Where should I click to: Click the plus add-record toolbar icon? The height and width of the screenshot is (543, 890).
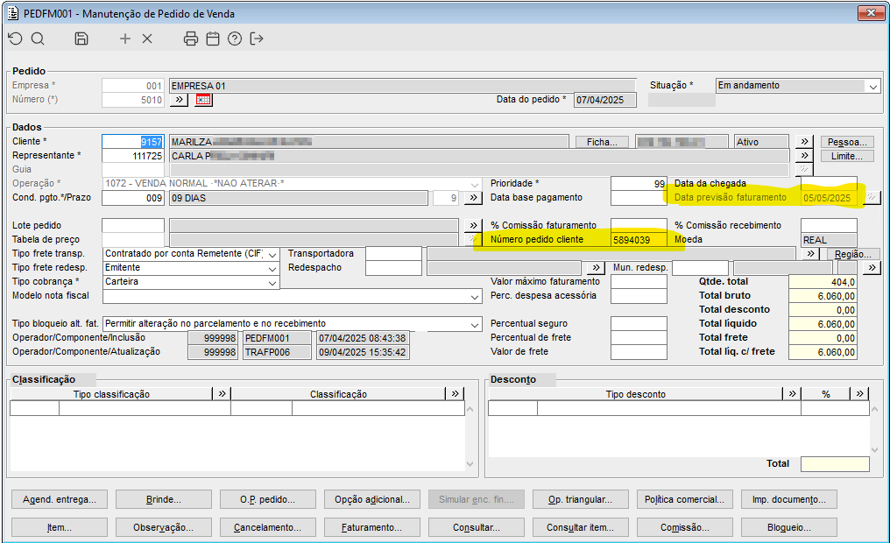tap(125, 39)
